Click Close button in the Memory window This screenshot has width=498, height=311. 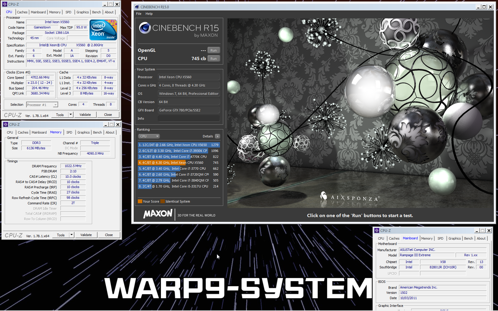pyautogui.click(x=109, y=235)
